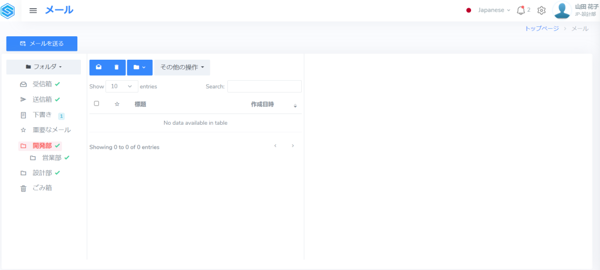
Task: Open the entries count selector showing 10
Action: pos(122,86)
